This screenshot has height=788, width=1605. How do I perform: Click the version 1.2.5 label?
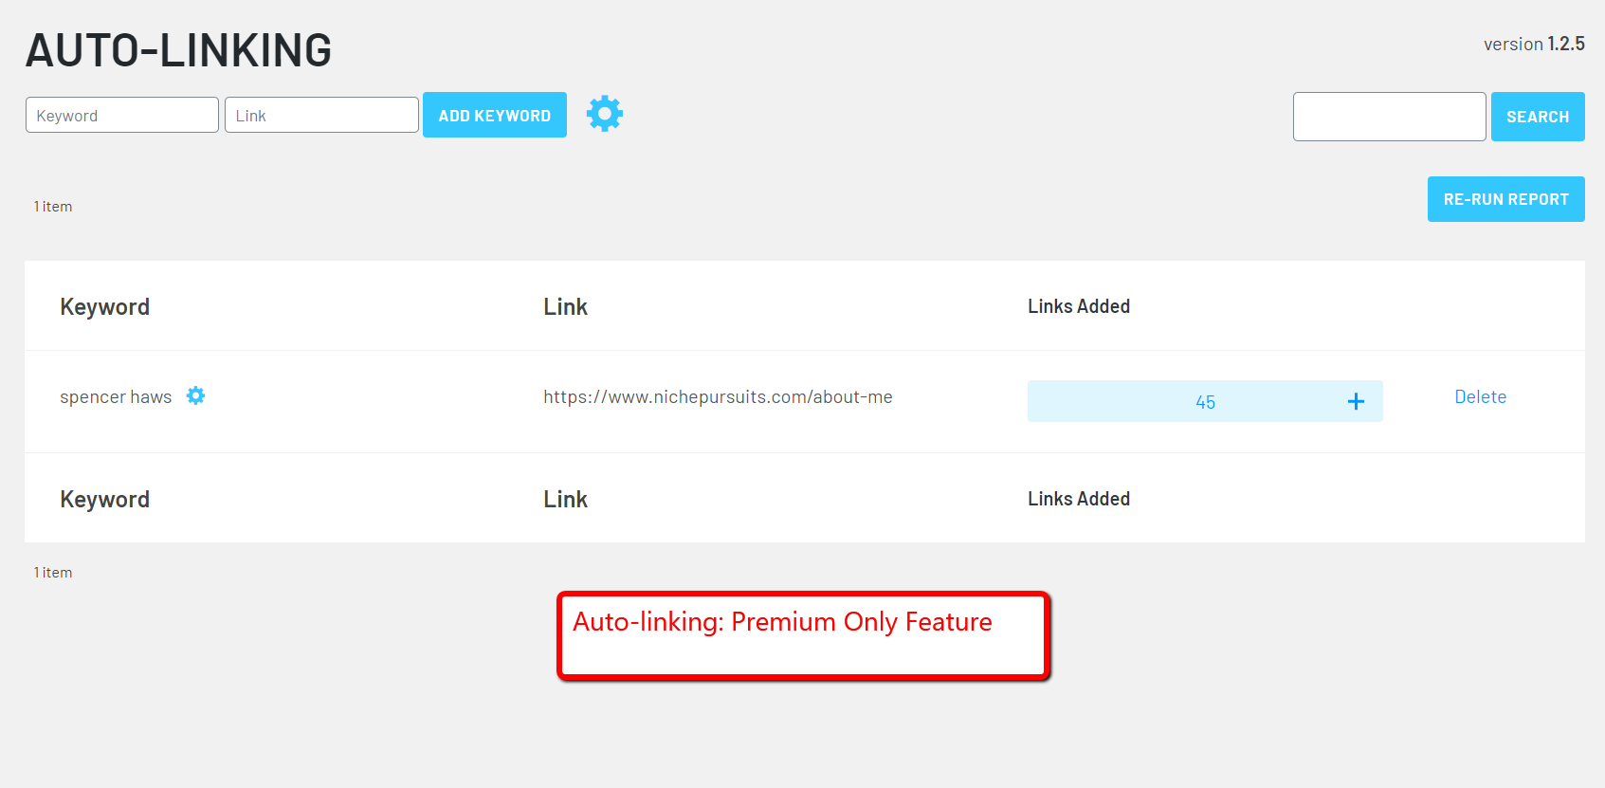[x=1534, y=44]
